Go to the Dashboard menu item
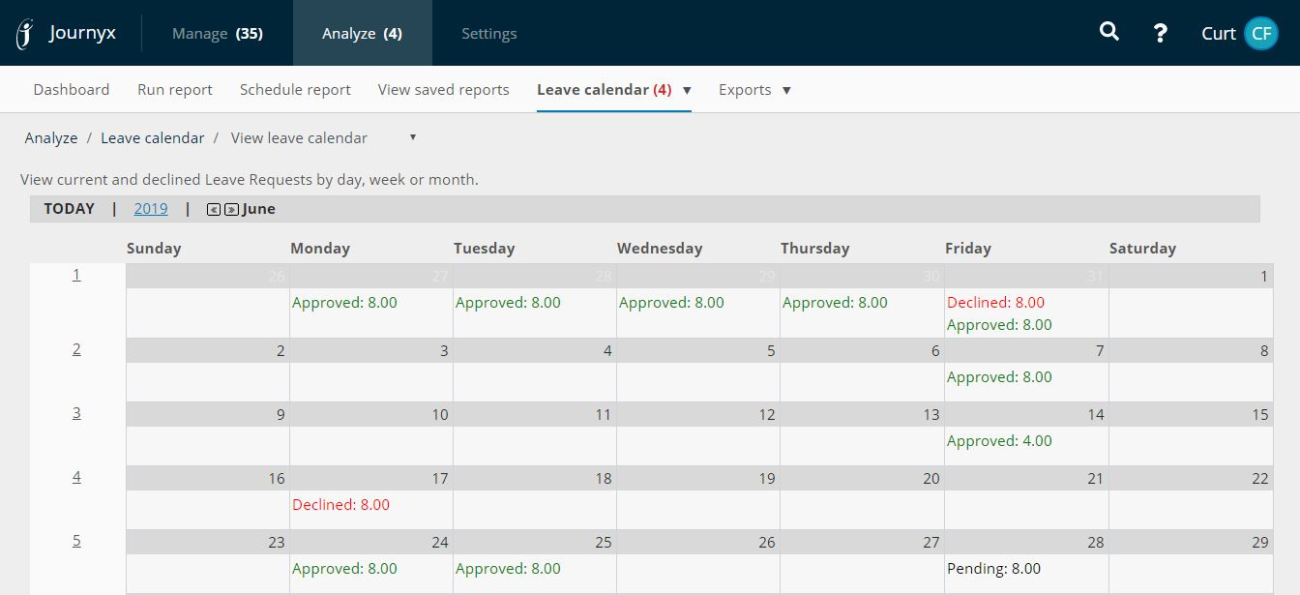 pos(72,89)
